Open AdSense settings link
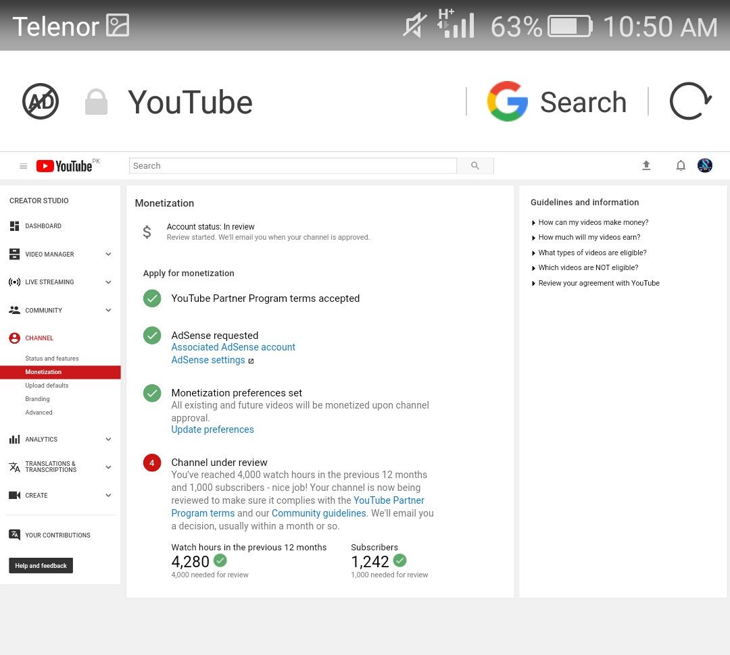The height and width of the screenshot is (655, 730). coord(208,360)
